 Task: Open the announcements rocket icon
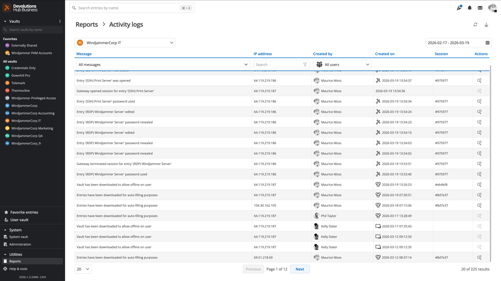(459, 7)
